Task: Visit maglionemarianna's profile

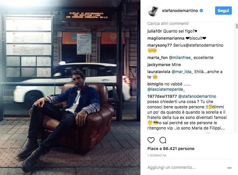Action: 166,38
